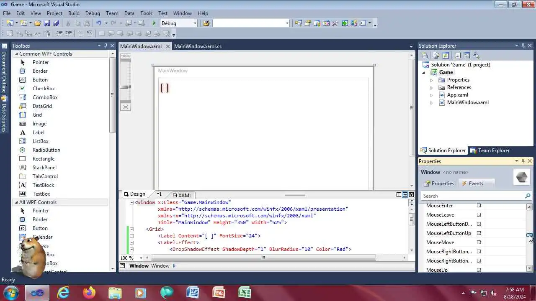Open the Debug menu
Image resolution: width=536 pixels, height=301 pixels.
pyautogui.click(x=93, y=13)
